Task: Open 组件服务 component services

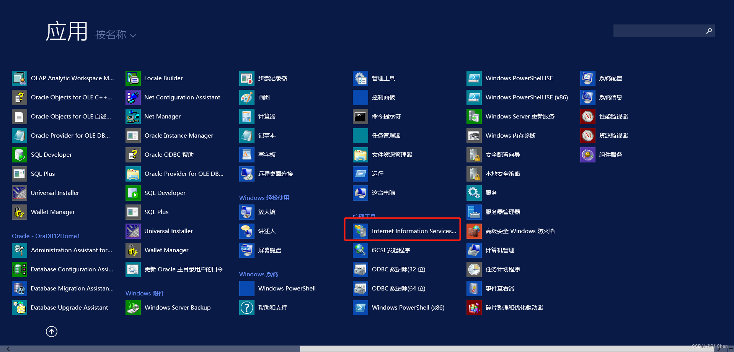Action: click(602, 155)
